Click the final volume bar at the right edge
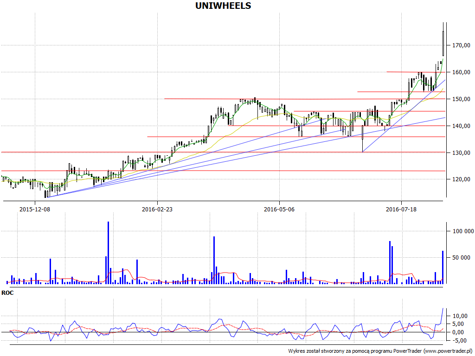 443,267
